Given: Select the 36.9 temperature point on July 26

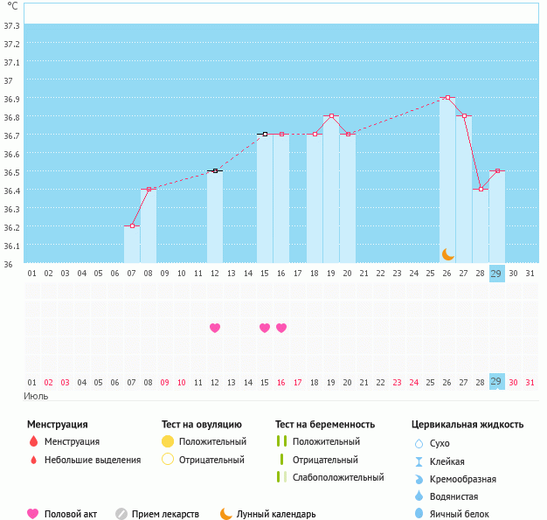Looking at the screenshot, I should coord(447,98).
